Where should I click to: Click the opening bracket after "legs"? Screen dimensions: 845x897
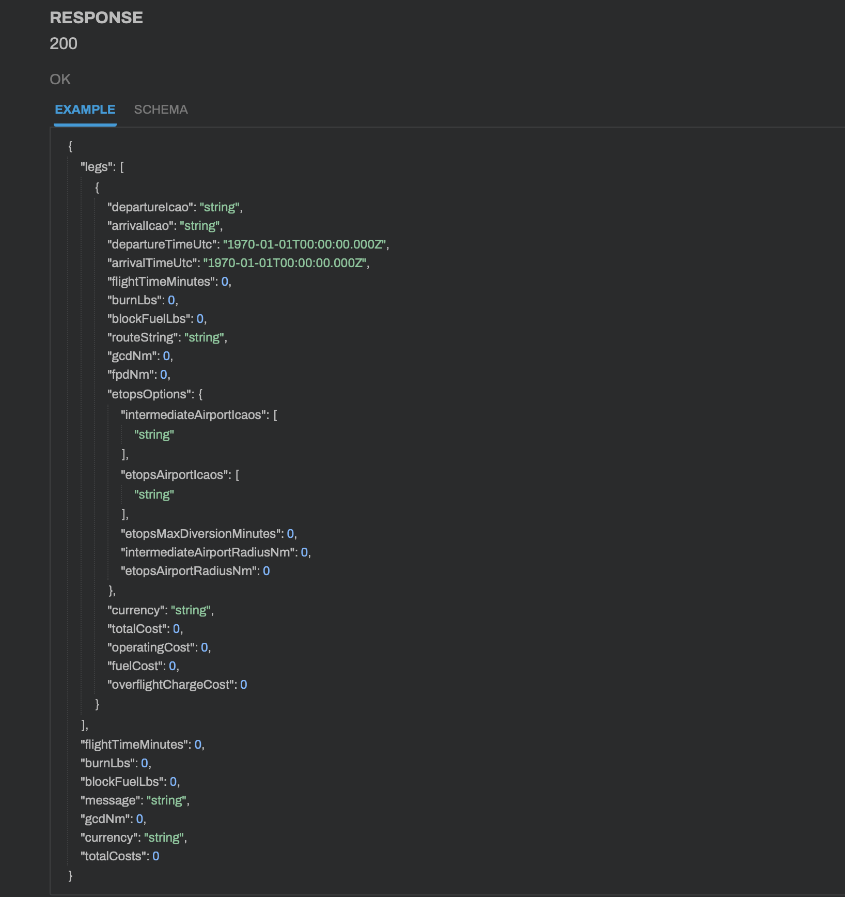(122, 167)
